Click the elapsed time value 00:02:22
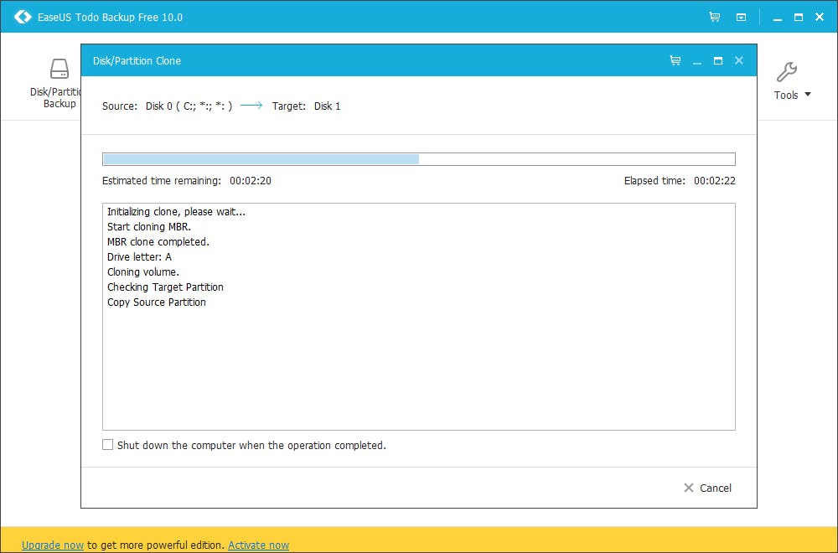The width and height of the screenshot is (838, 553). tap(715, 181)
